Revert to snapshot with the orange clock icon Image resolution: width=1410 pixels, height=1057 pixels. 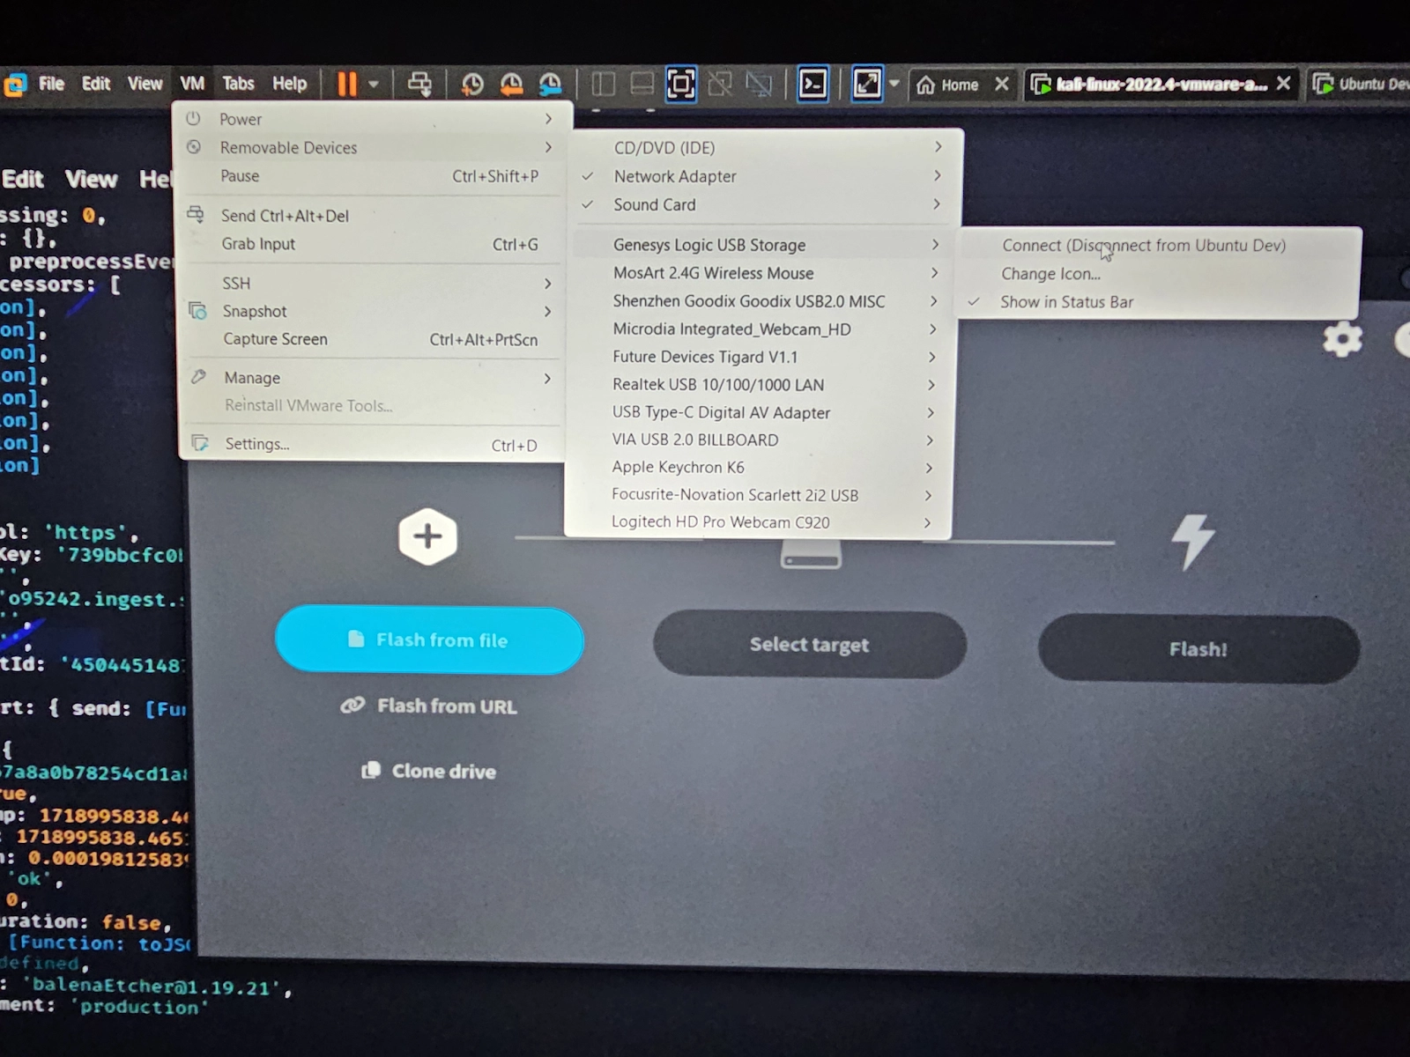pyautogui.click(x=511, y=84)
